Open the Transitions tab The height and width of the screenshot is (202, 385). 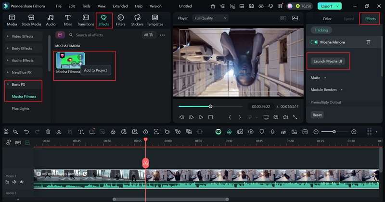pyautogui.click(x=86, y=20)
